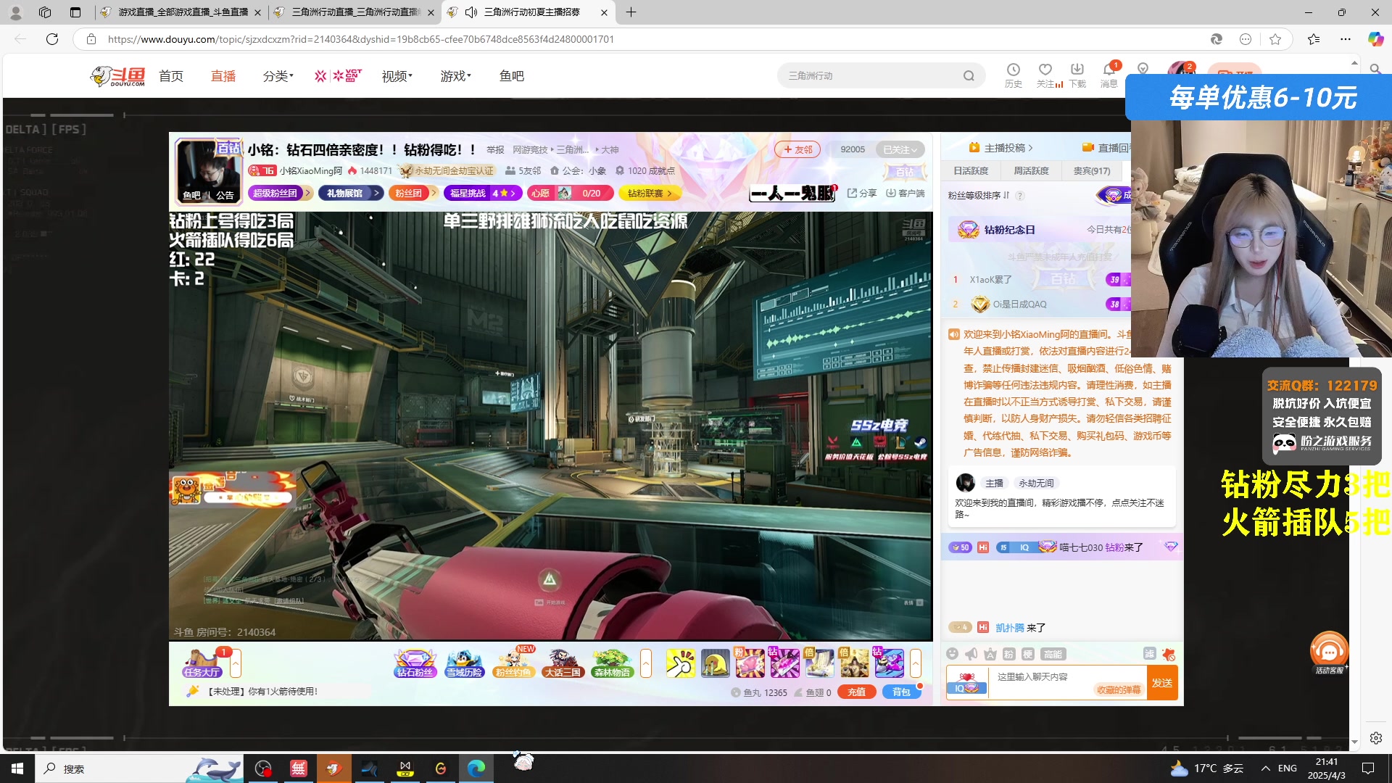Image resolution: width=1392 pixels, height=783 pixels.
Task: Click the browser refresh button
Action: point(52,39)
